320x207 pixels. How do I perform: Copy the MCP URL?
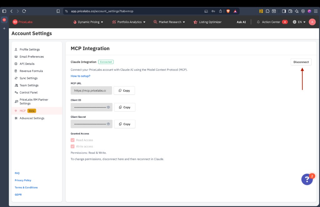(x=124, y=91)
